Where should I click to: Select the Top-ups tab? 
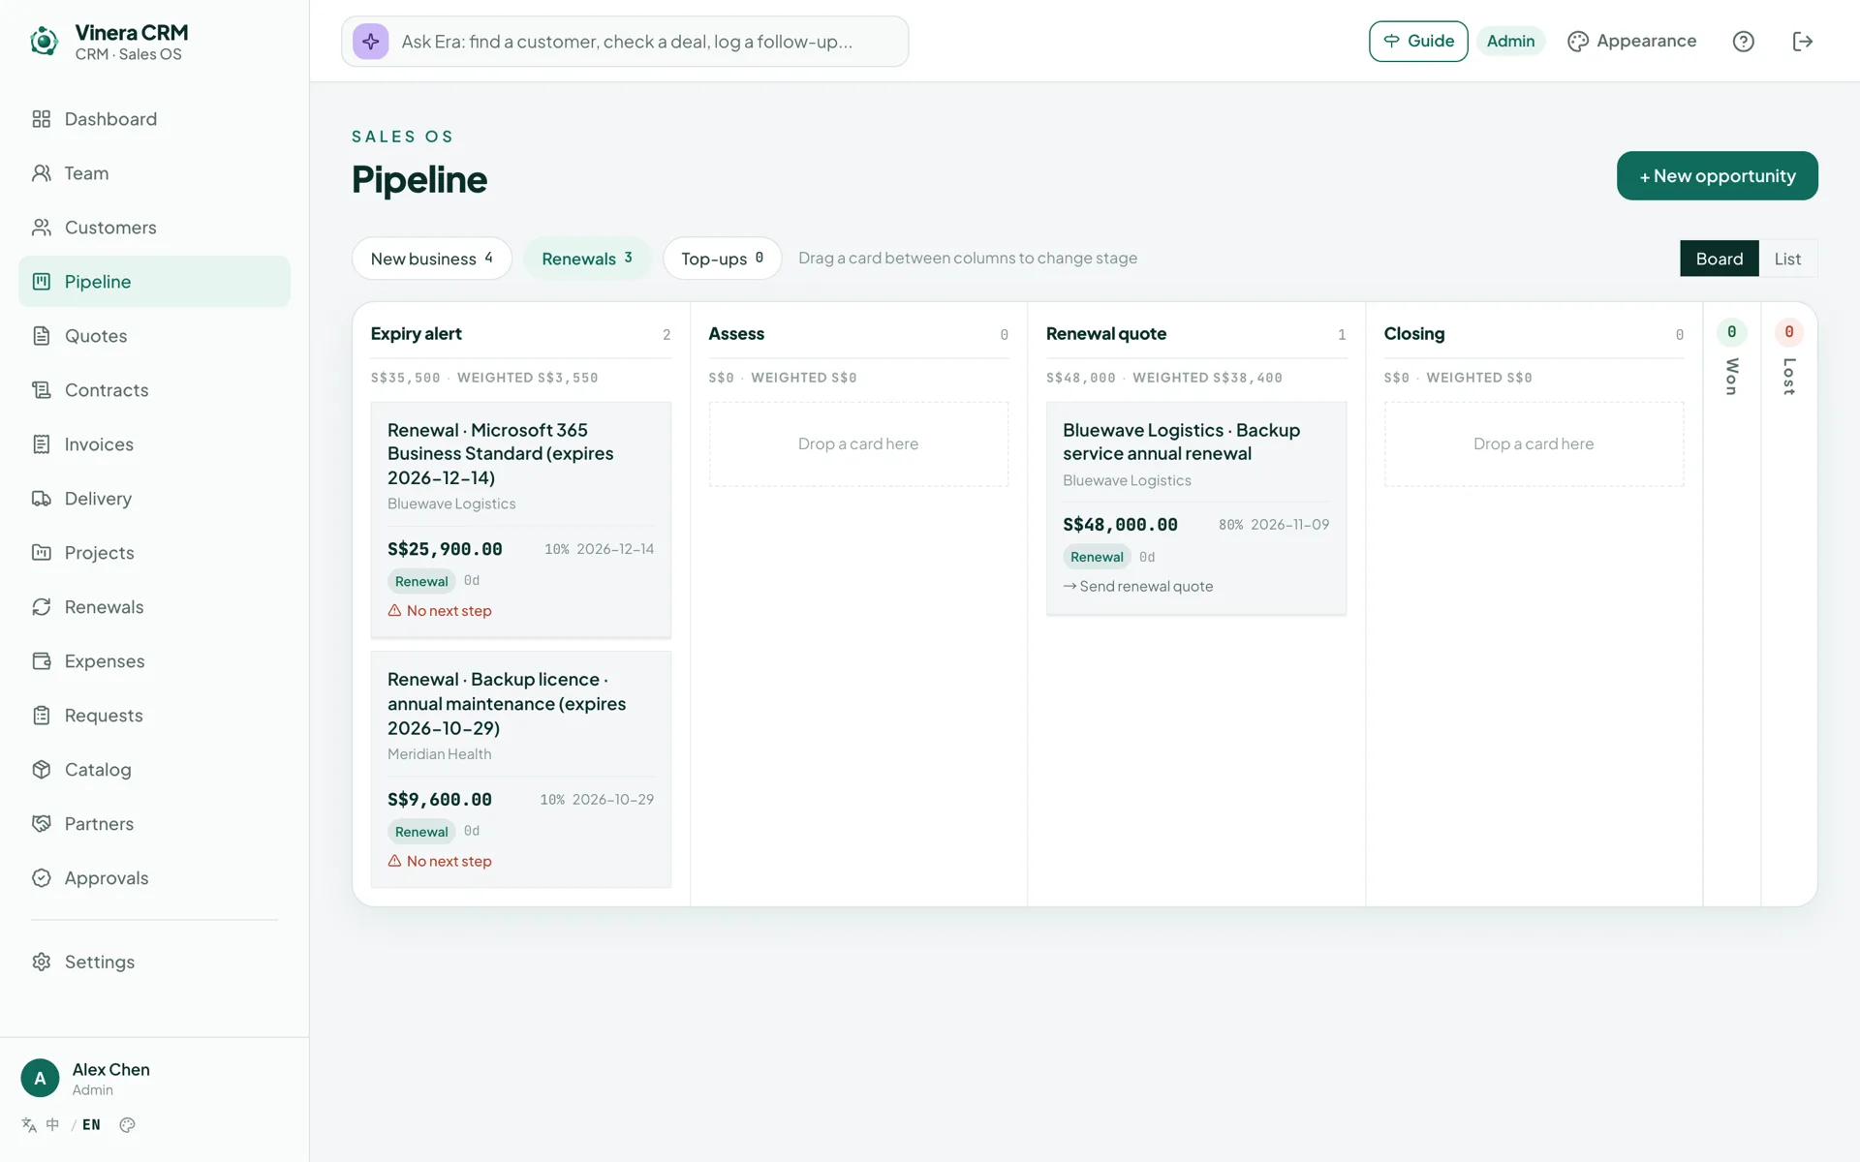click(x=722, y=259)
